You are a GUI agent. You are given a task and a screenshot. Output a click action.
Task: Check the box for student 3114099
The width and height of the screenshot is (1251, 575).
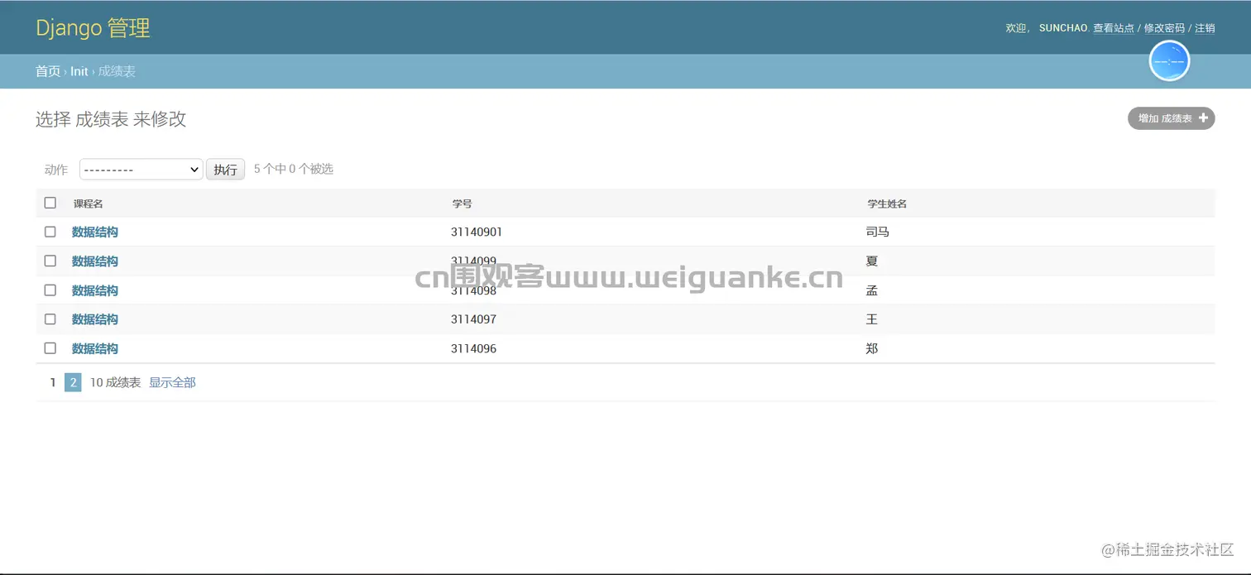(x=50, y=261)
